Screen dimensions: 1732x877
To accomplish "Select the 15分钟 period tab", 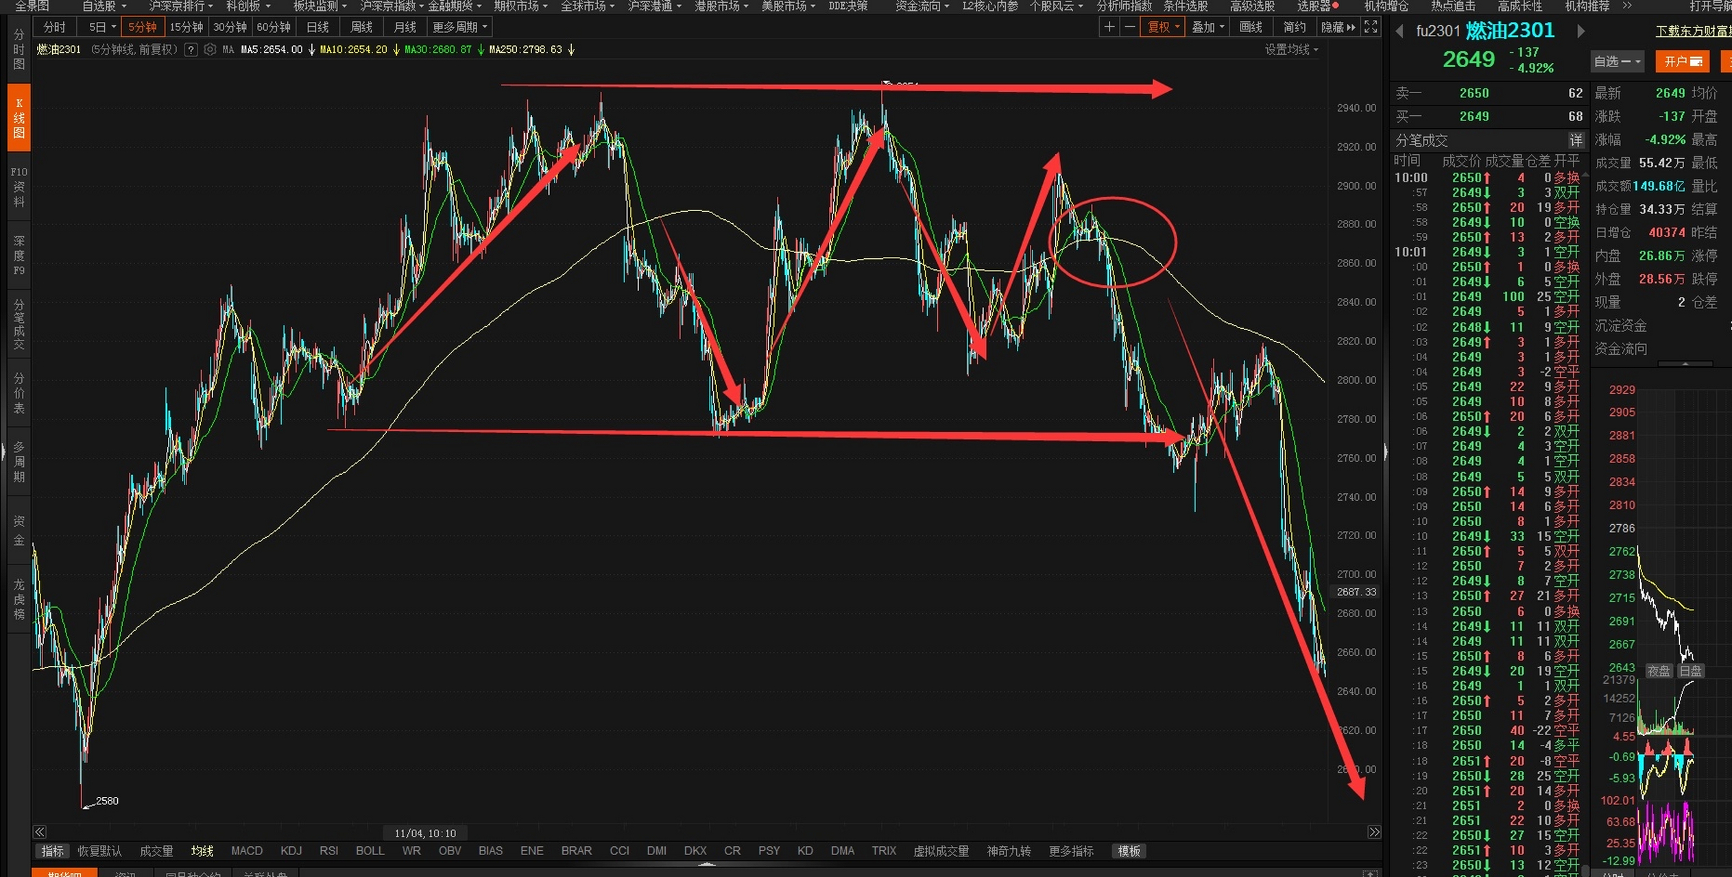I will pyautogui.click(x=187, y=27).
